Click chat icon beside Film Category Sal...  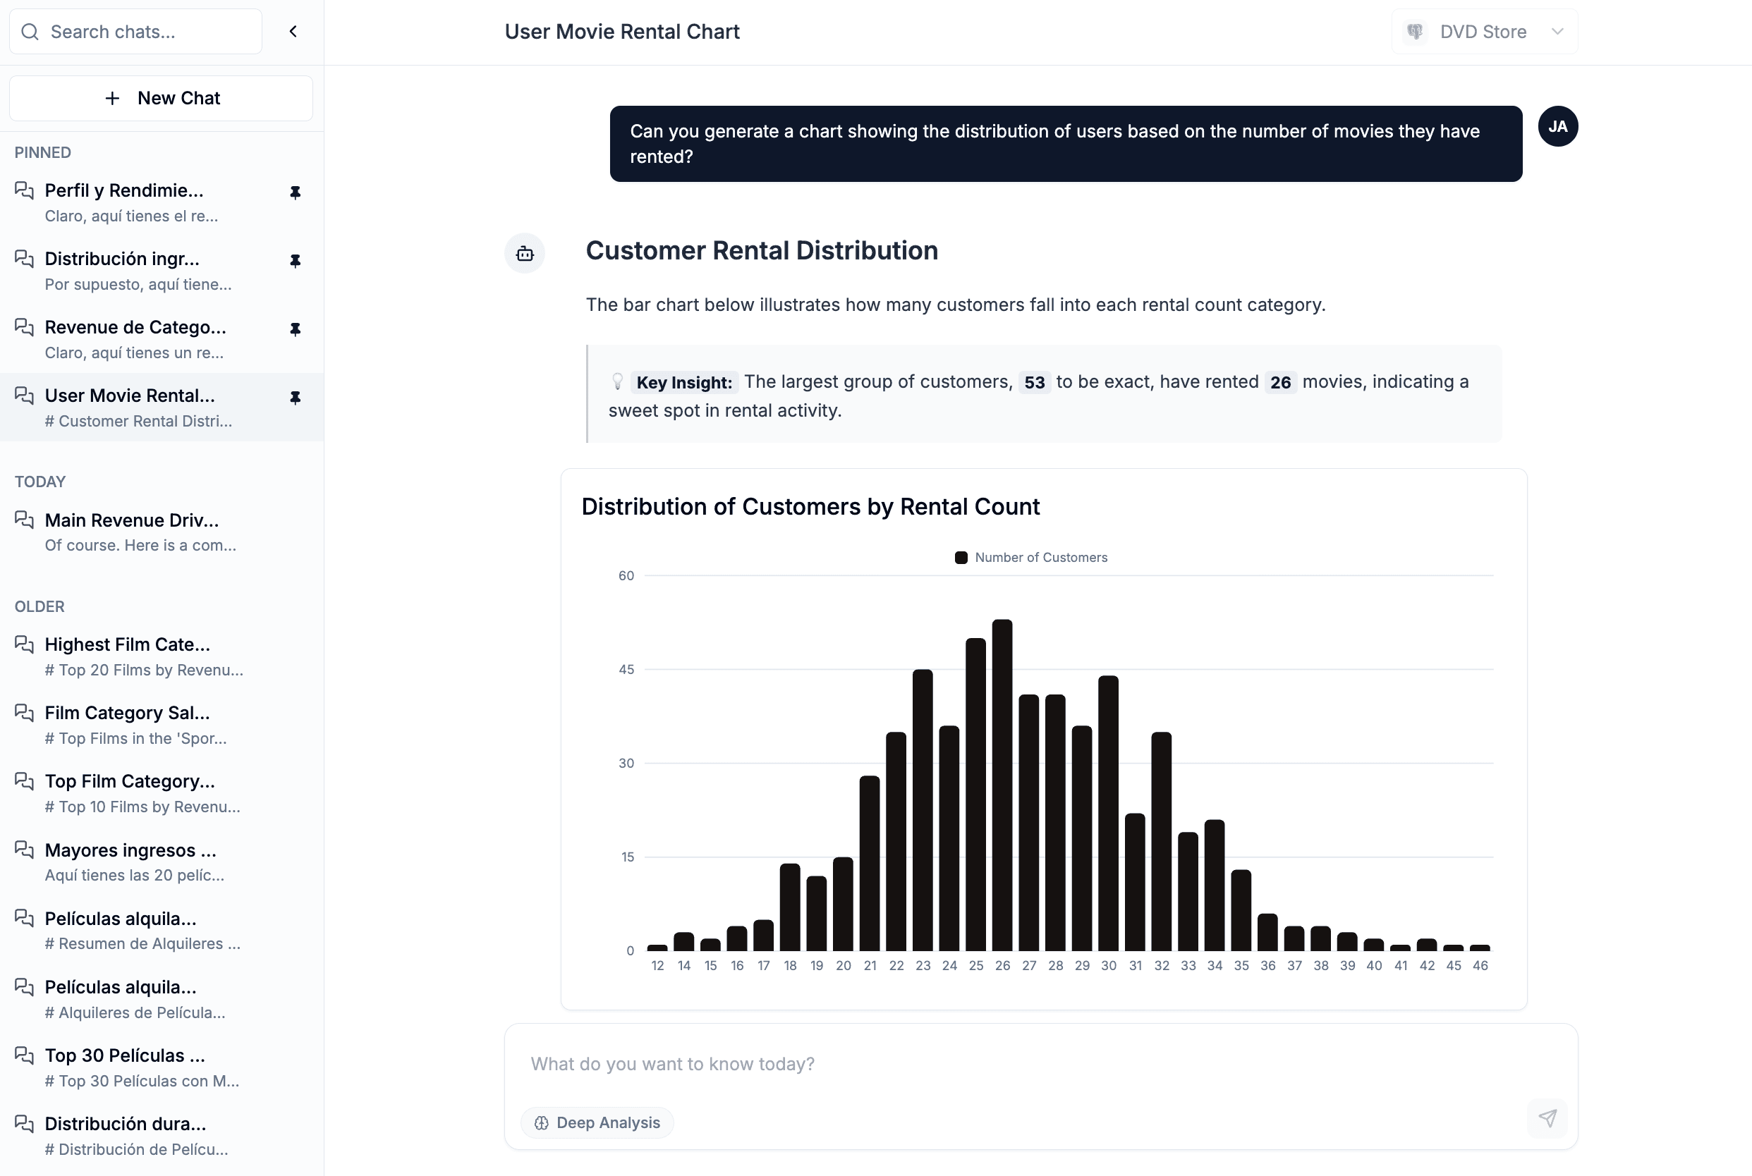tap(25, 713)
